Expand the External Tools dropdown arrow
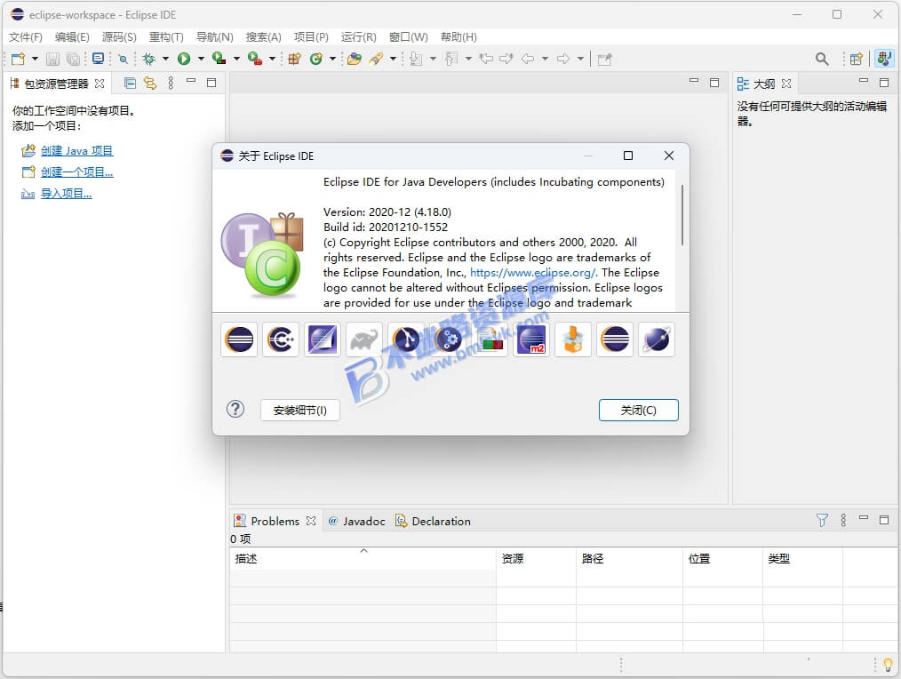This screenshot has width=901, height=679. pos(272,59)
